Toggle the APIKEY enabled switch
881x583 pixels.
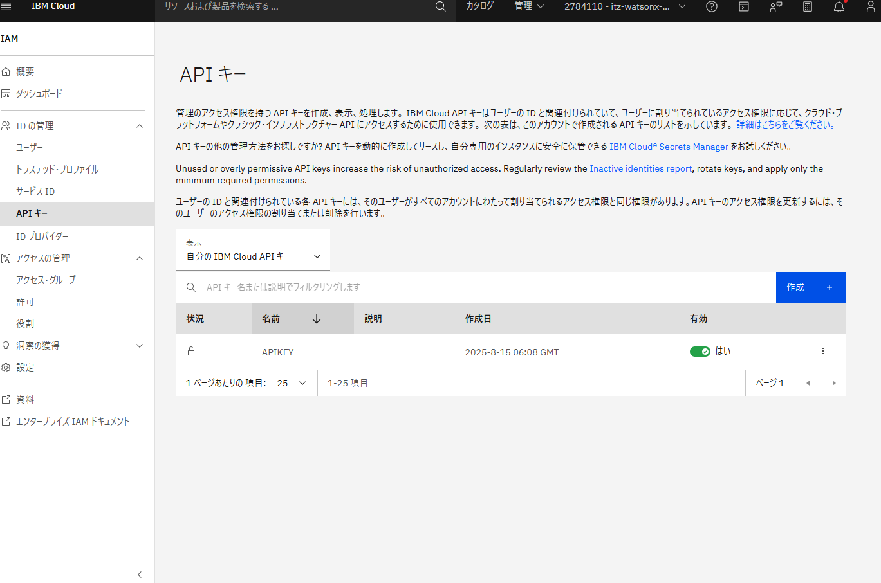[x=700, y=352]
